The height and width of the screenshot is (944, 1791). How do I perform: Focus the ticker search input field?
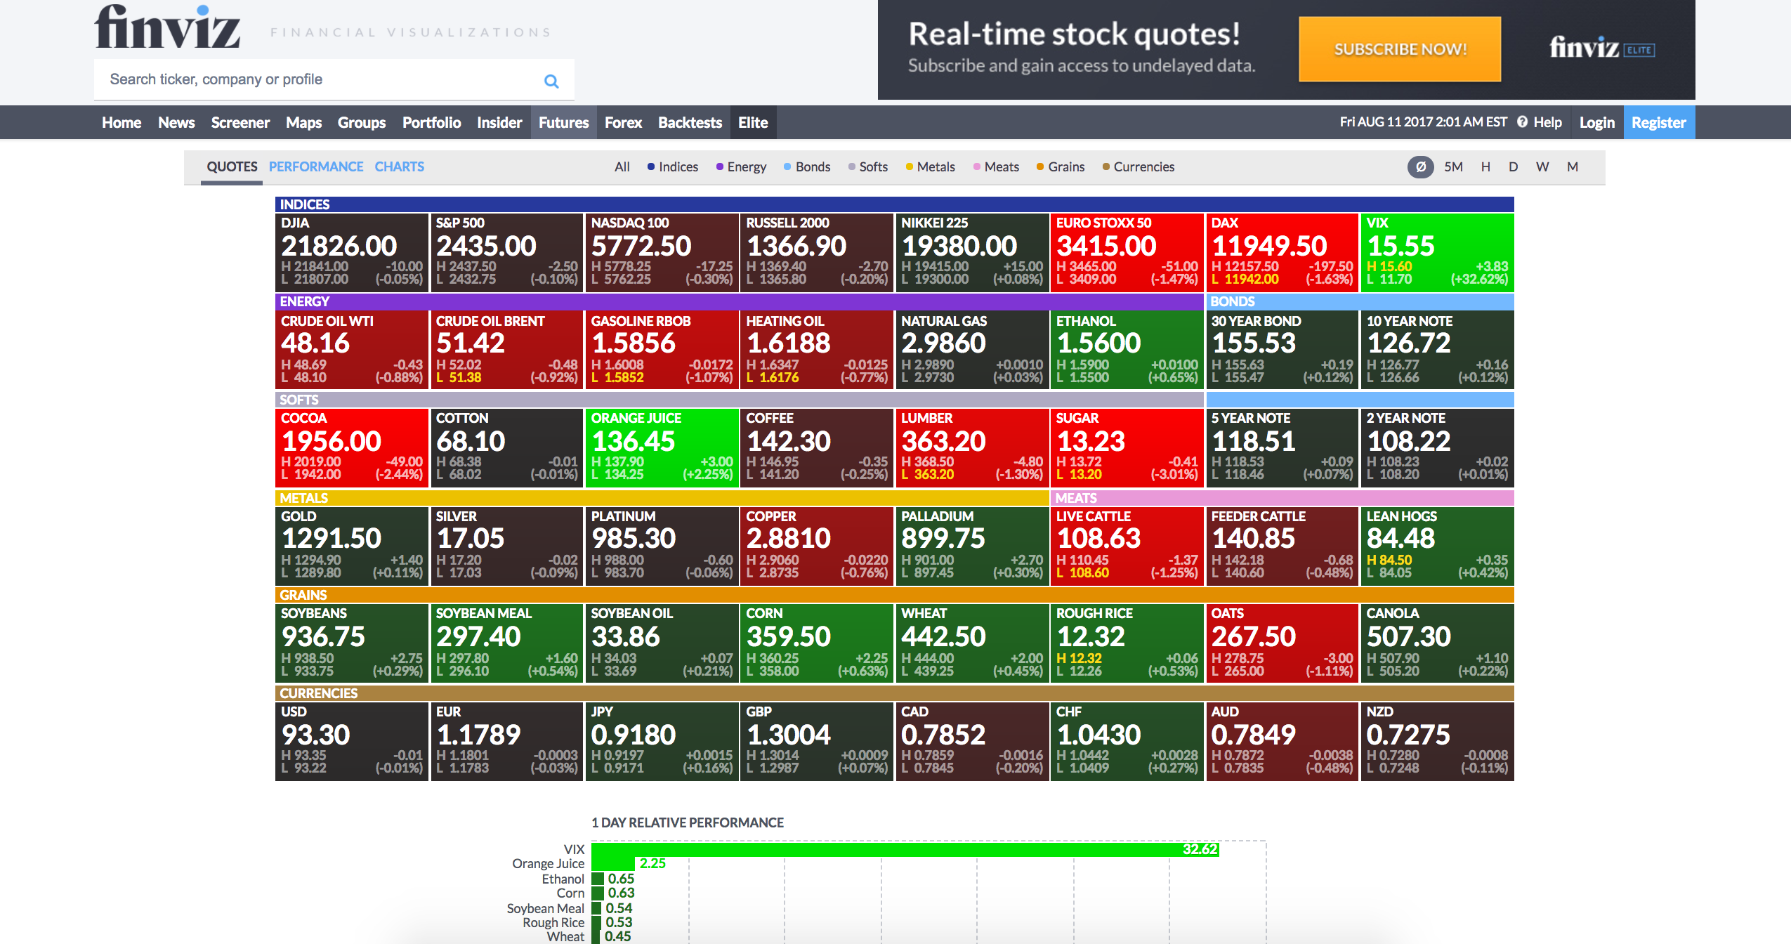pyautogui.click(x=316, y=79)
